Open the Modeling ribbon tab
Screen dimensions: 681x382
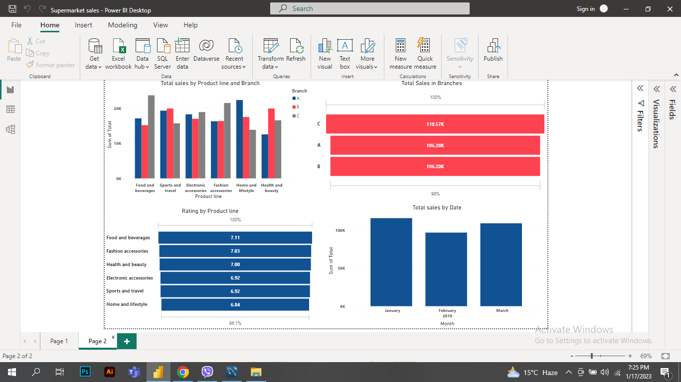123,25
